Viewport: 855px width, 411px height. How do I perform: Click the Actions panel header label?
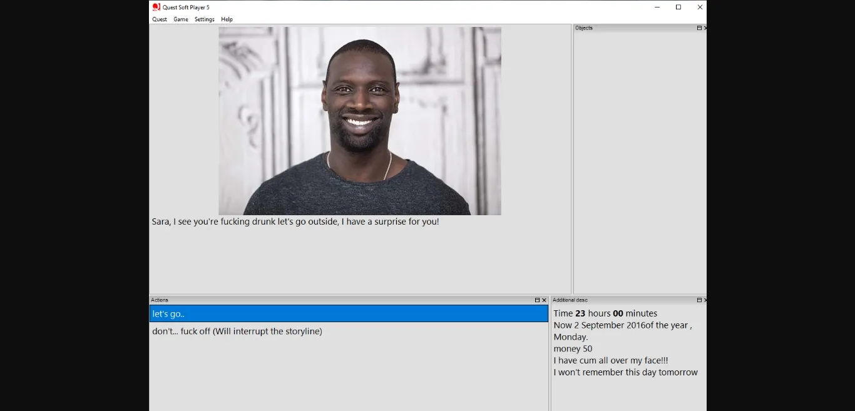click(160, 300)
